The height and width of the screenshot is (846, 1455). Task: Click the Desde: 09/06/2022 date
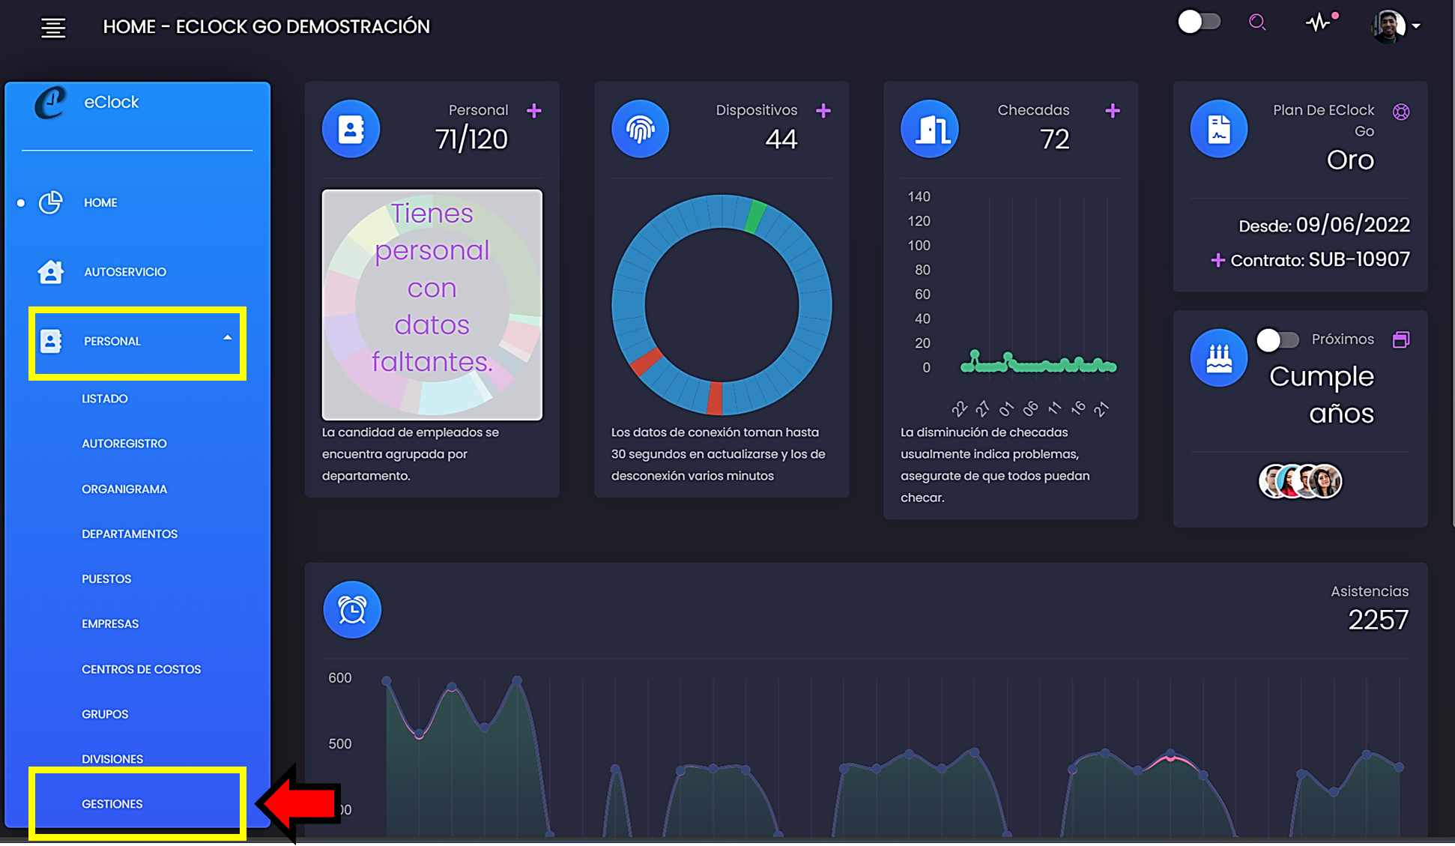click(1324, 225)
